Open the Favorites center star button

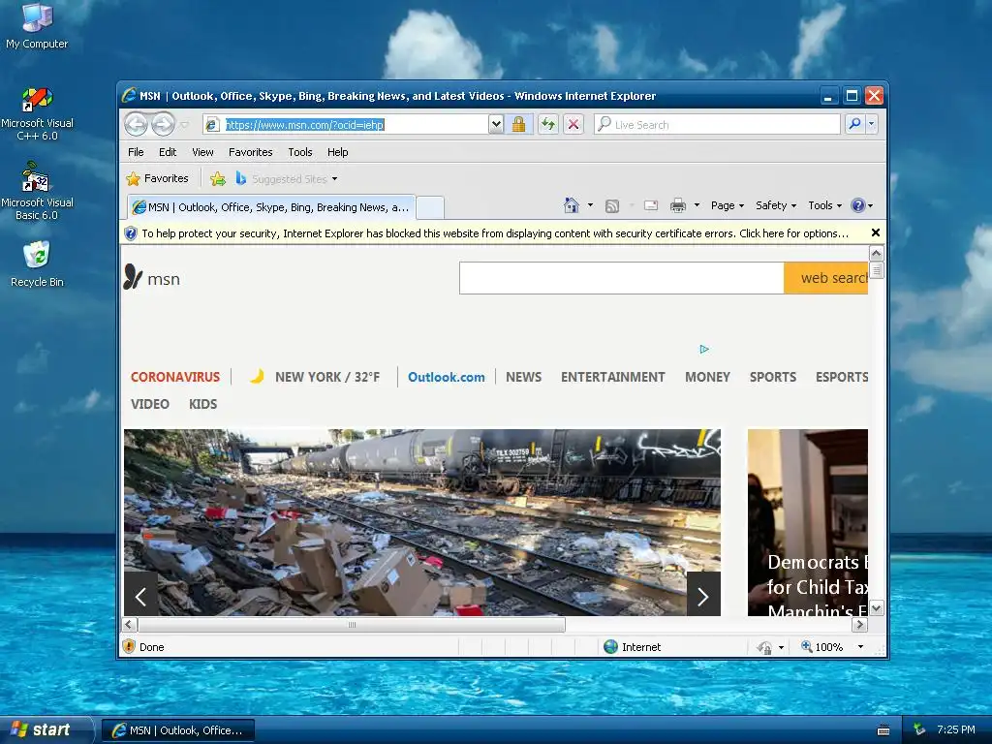tap(158, 178)
